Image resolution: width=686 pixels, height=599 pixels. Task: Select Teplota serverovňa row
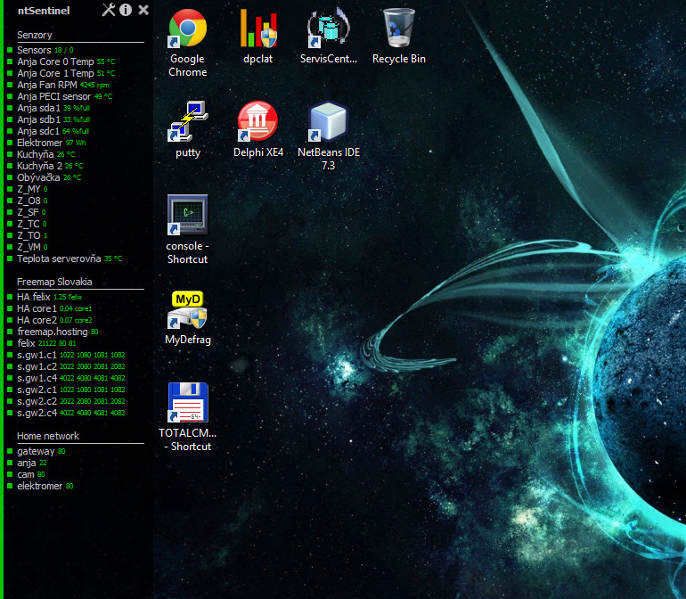pyautogui.click(x=65, y=258)
